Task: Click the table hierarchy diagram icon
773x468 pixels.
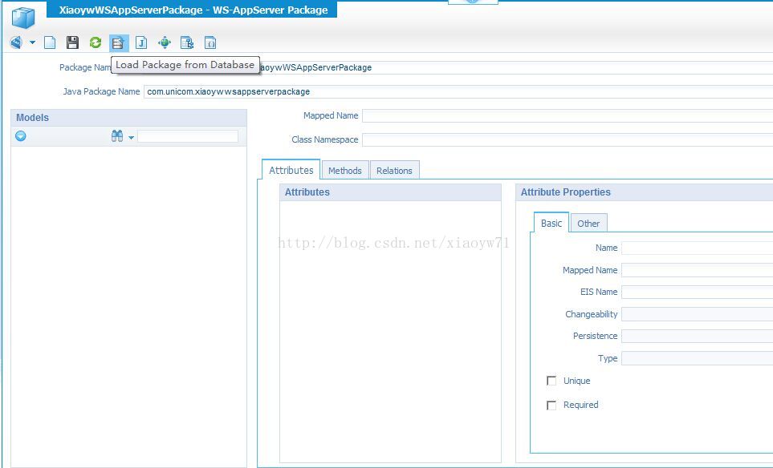Action: click(x=187, y=42)
